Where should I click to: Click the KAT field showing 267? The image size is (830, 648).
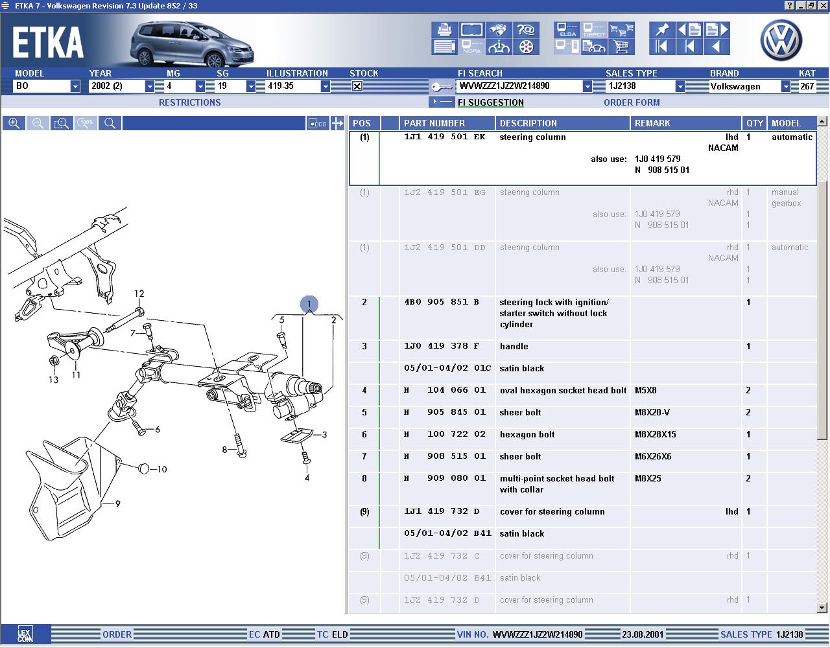coord(807,86)
